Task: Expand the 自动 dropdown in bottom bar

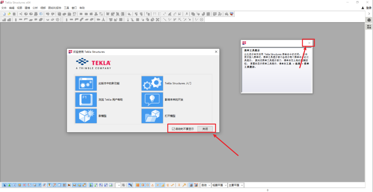Action: pyautogui.click(x=205, y=185)
